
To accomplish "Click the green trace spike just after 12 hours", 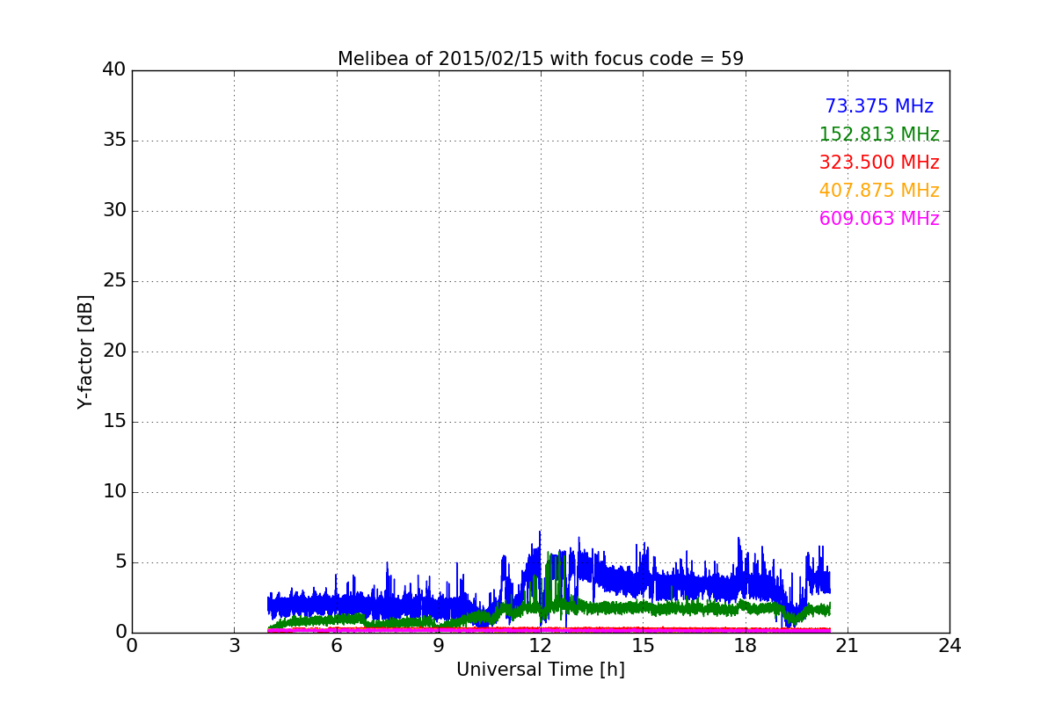I will [x=549, y=556].
